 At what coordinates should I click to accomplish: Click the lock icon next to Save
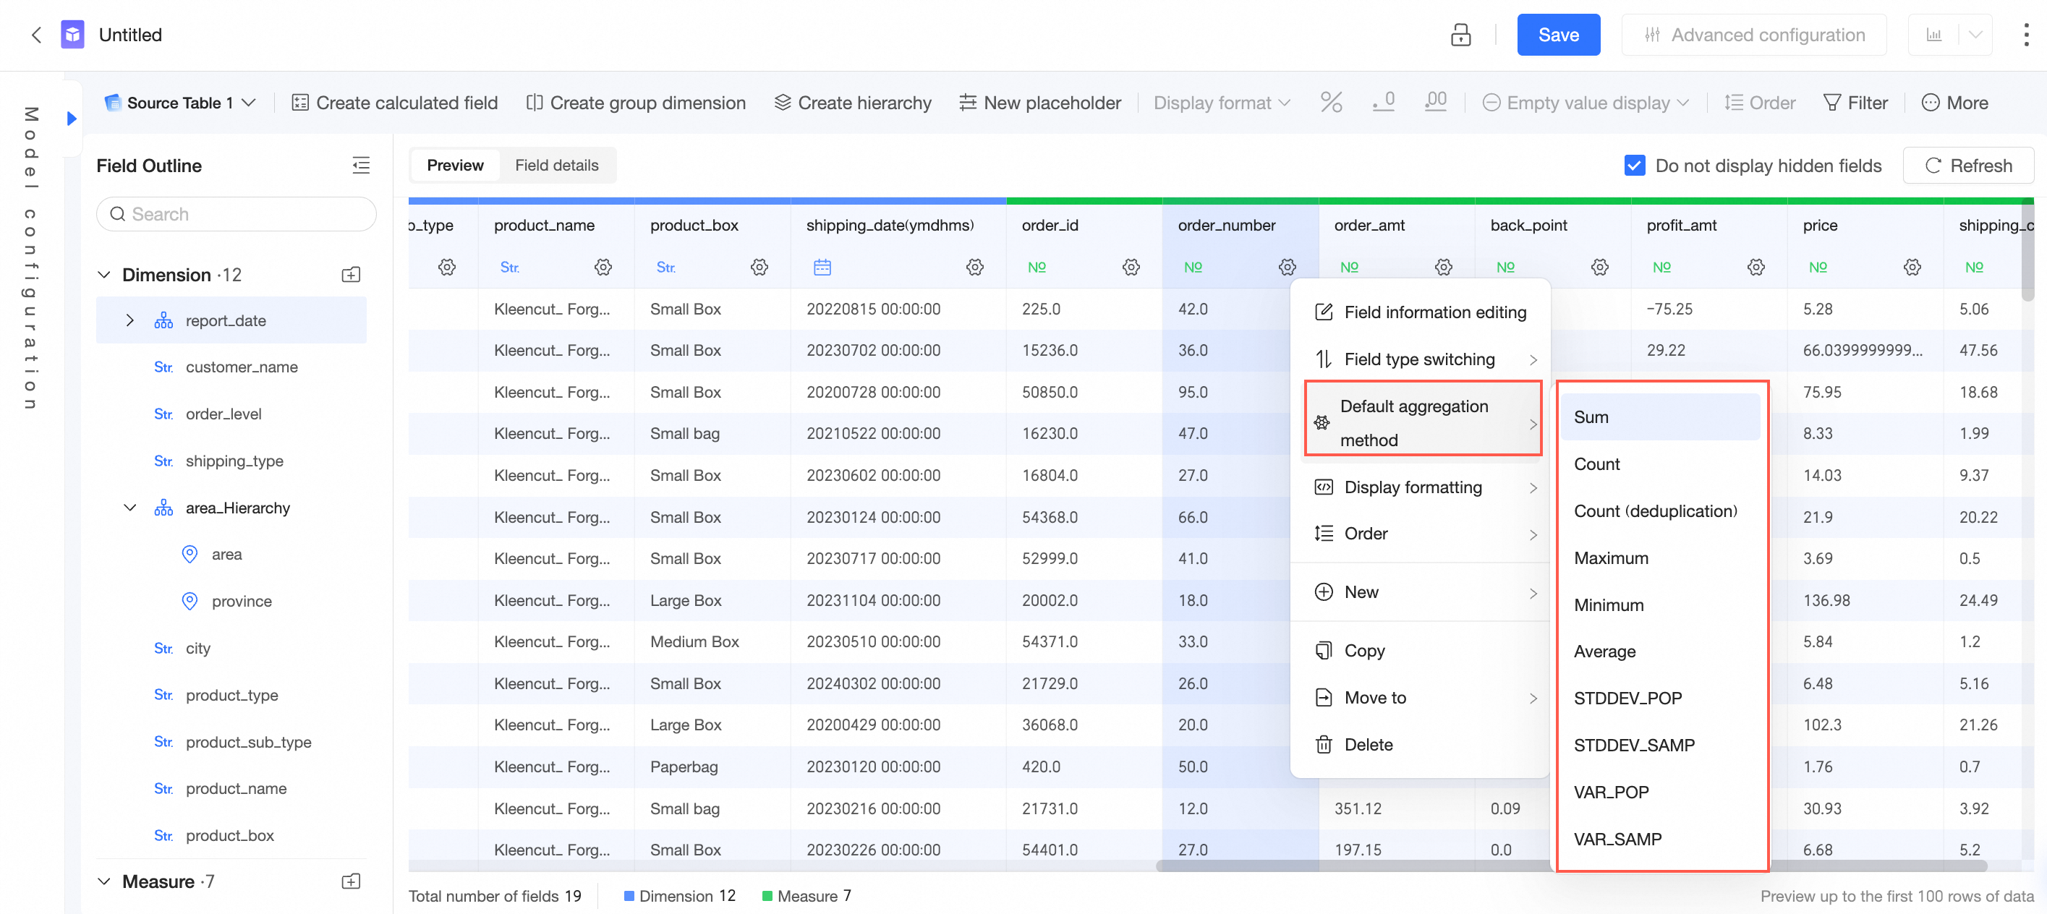(x=1460, y=35)
